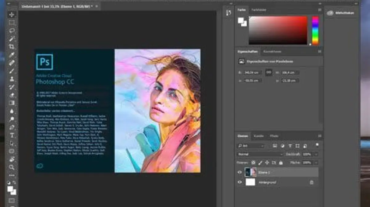Select the Clone Stamp tool
The image size is (370, 207).
pos(12,79)
